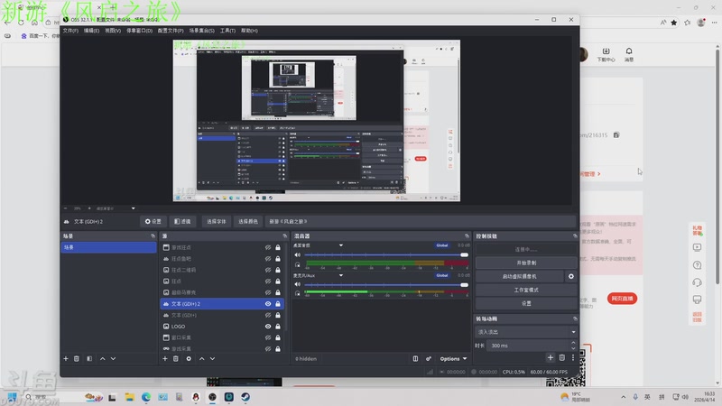Screen dimensions: 722x406
Task: Hide the LOGO source
Action: click(268, 327)
